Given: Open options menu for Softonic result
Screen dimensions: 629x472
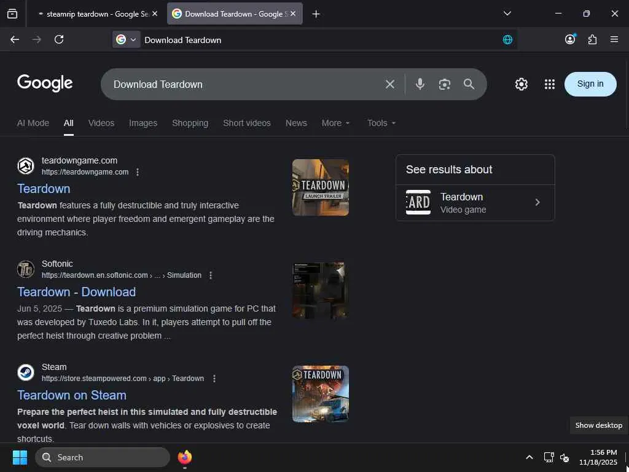Looking at the screenshot, I should click(211, 275).
